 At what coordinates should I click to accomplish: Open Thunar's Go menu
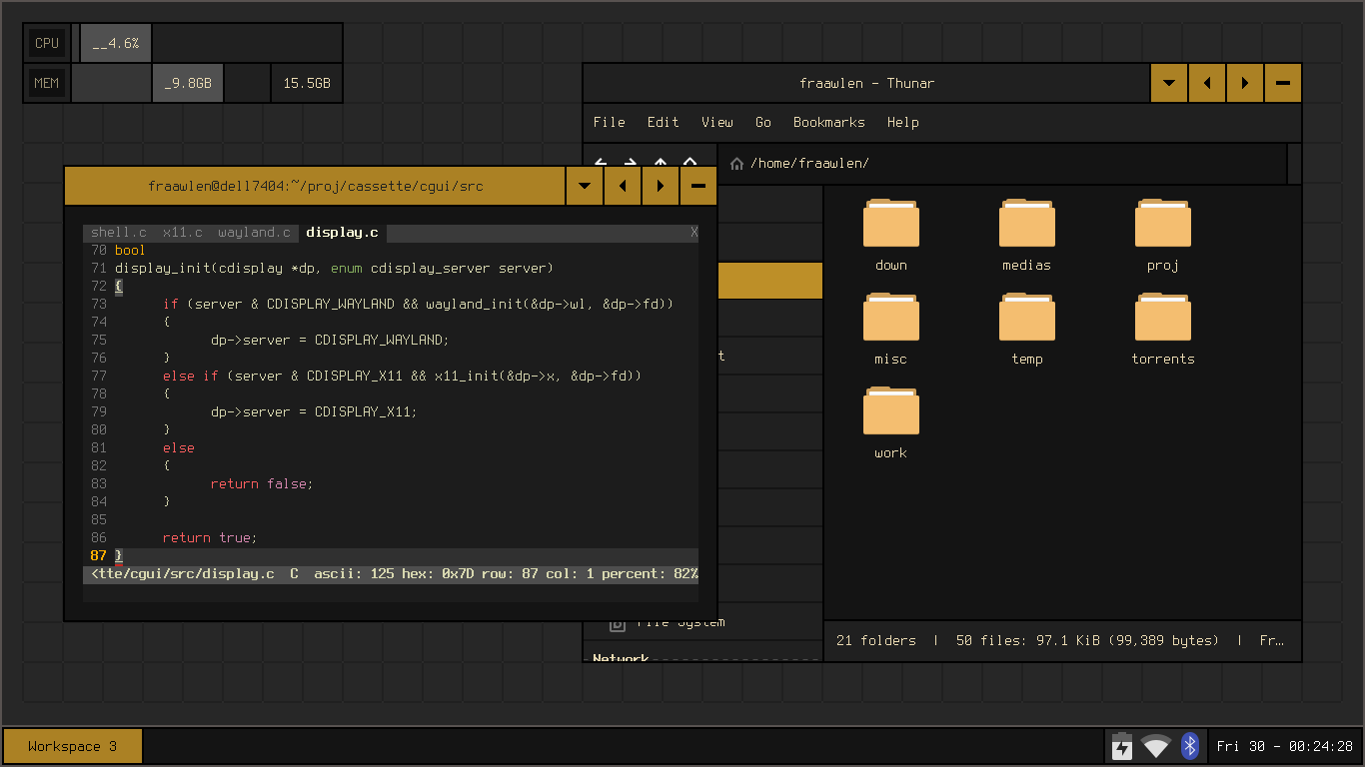763,122
